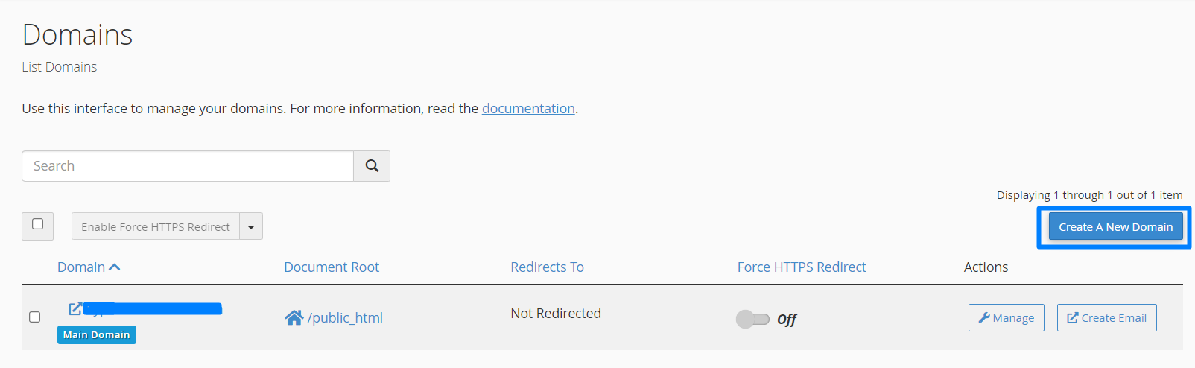Open the /public_html document root link
Image resolution: width=1195 pixels, height=368 pixels.
345,318
